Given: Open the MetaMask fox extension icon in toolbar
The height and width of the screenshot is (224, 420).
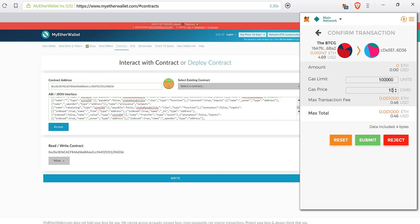Looking at the screenshot, I should (x=345, y=6).
